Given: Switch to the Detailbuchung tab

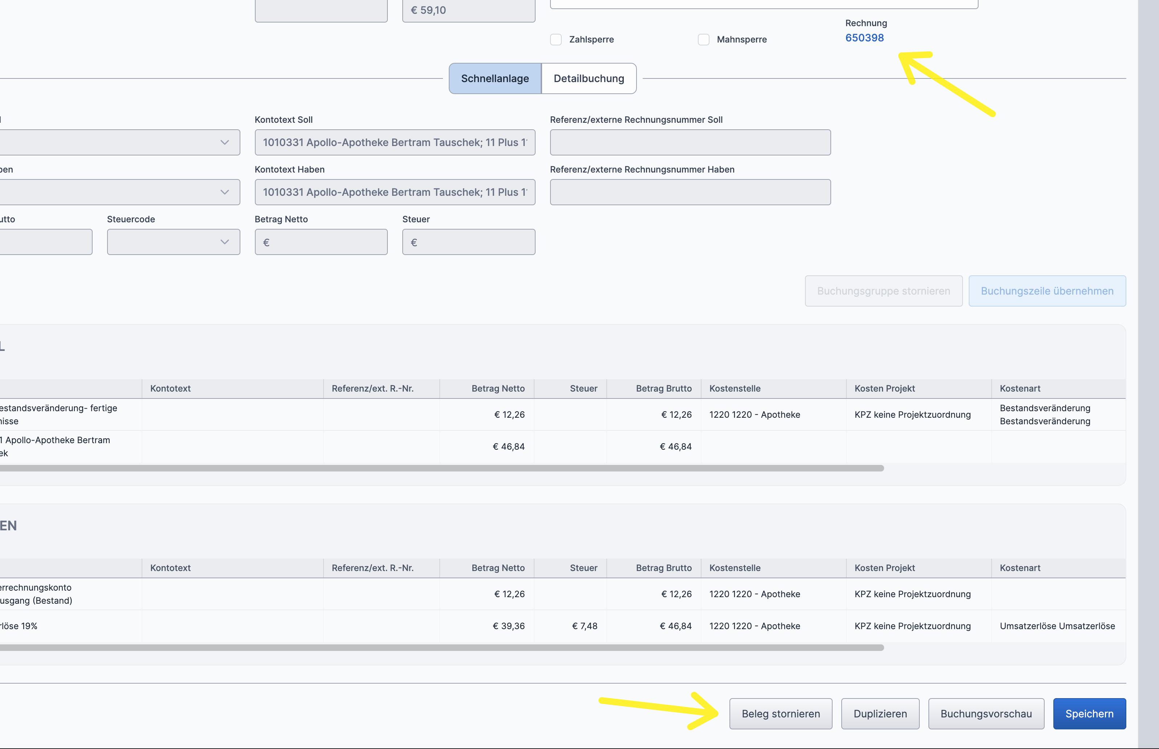Looking at the screenshot, I should point(589,78).
